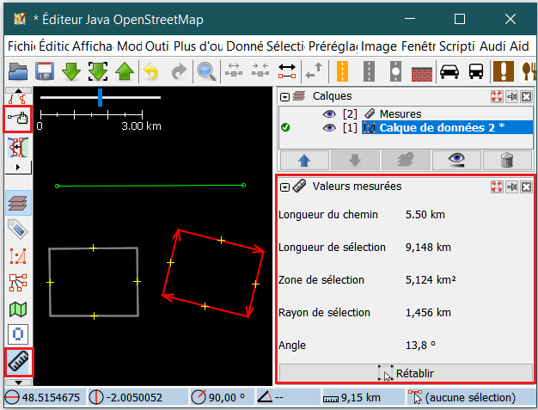
Task: Select the Mesures layer row
Action: pyautogui.click(x=407, y=114)
